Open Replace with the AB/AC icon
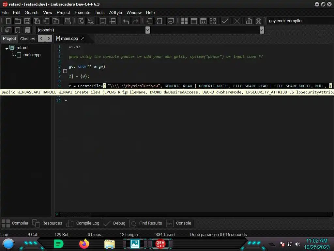This screenshot has height=251, width=334. pos(91,21)
